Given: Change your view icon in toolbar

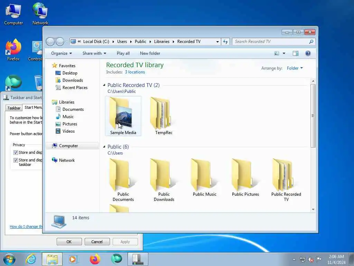Looking at the screenshot, I should click(x=277, y=53).
